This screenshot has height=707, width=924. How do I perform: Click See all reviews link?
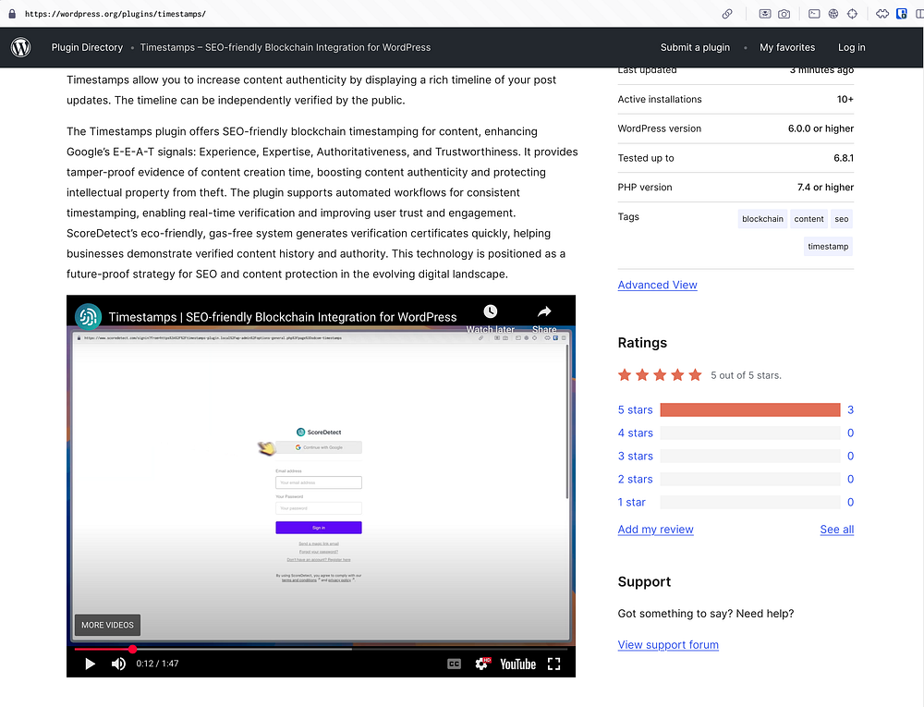coord(837,529)
